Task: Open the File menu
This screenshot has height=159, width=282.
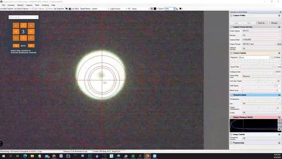Action: click(x=4, y=5)
